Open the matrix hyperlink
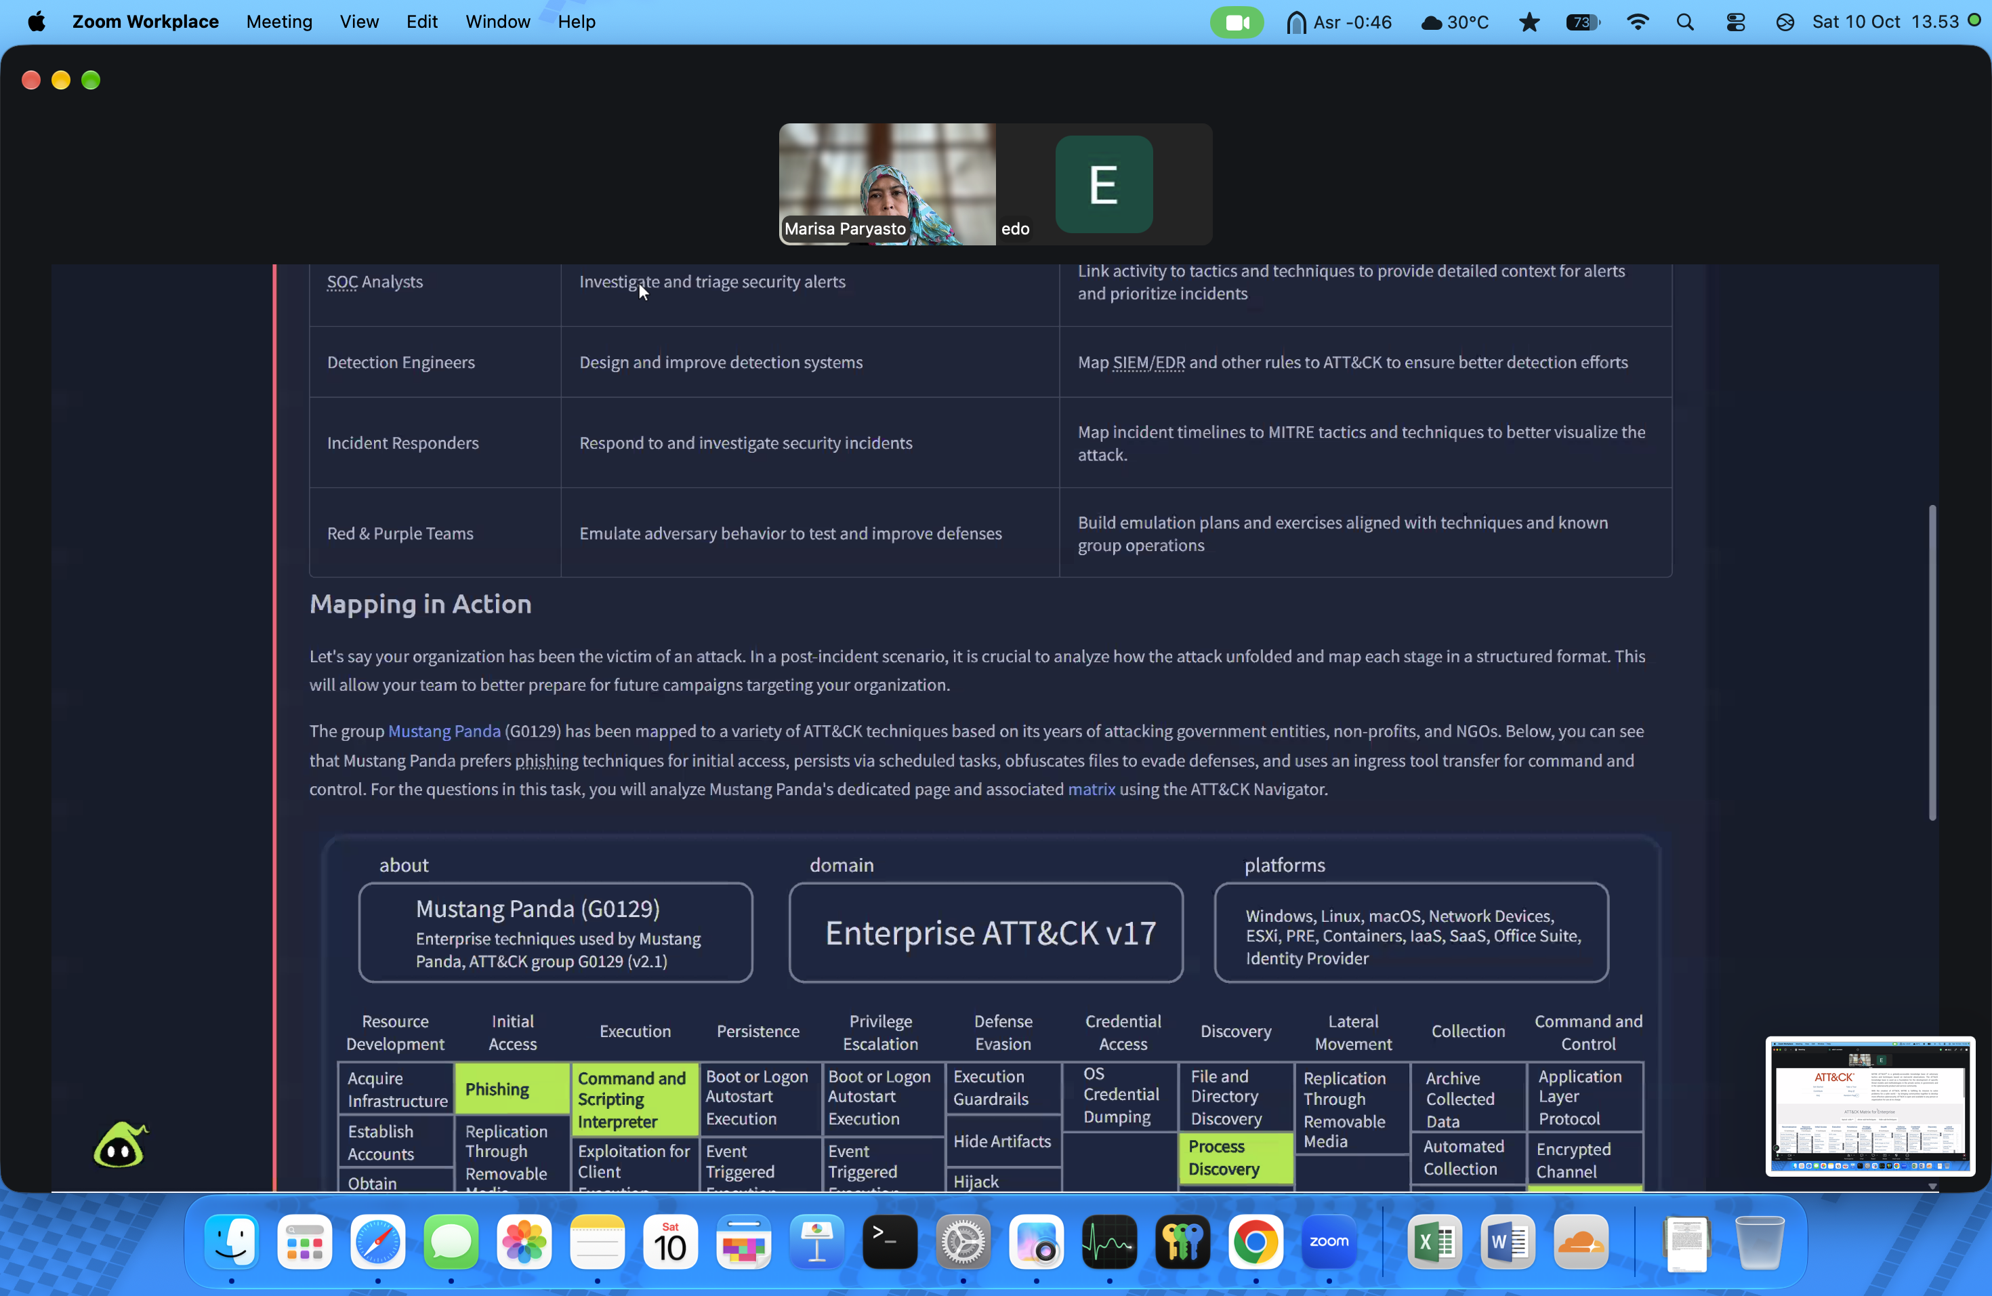This screenshot has height=1296, width=1992. click(1091, 789)
